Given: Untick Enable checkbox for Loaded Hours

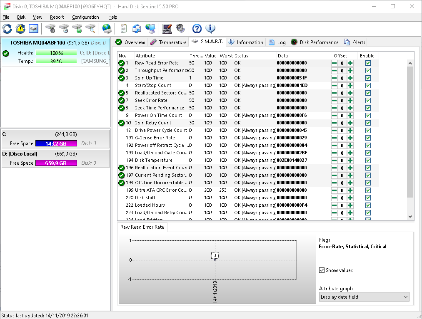Looking at the screenshot, I should 368,205.
